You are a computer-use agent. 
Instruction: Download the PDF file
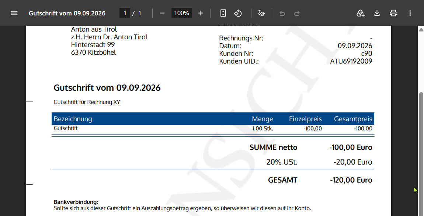[377, 13]
